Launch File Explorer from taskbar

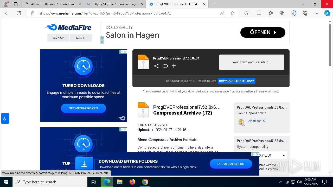119,182
